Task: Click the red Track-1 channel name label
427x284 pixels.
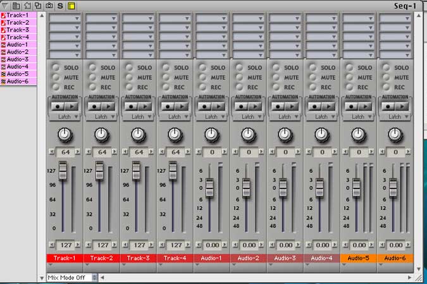Action: tap(65, 258)
